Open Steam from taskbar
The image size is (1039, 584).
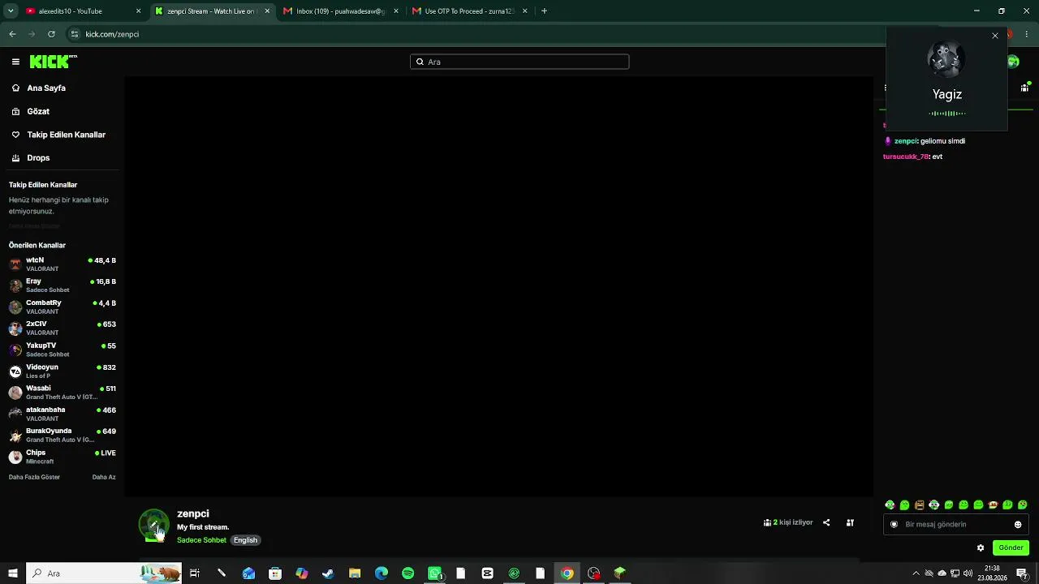(328, 573)
